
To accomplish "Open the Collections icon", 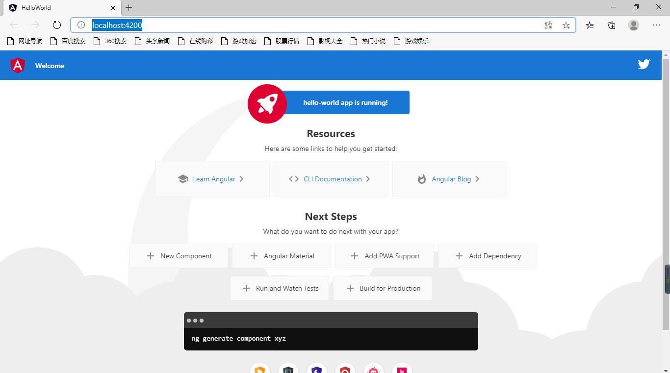I will 612,25.
